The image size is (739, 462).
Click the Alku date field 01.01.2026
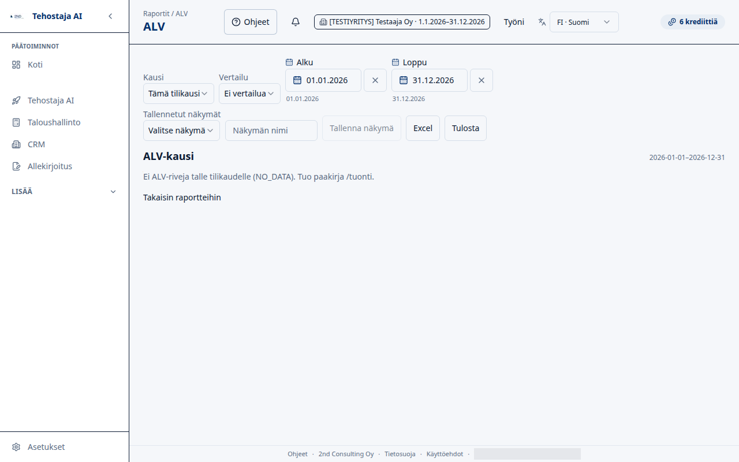click(323, 80)
